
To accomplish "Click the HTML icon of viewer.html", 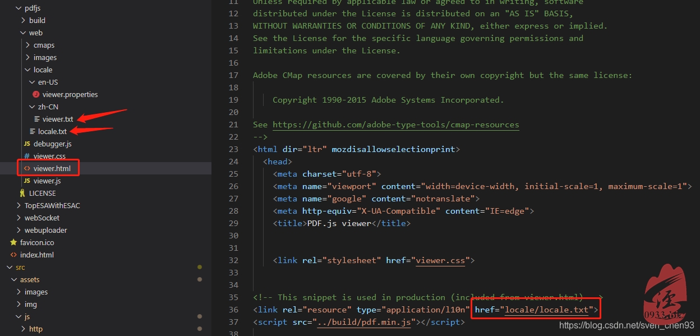I will [27, 168].
